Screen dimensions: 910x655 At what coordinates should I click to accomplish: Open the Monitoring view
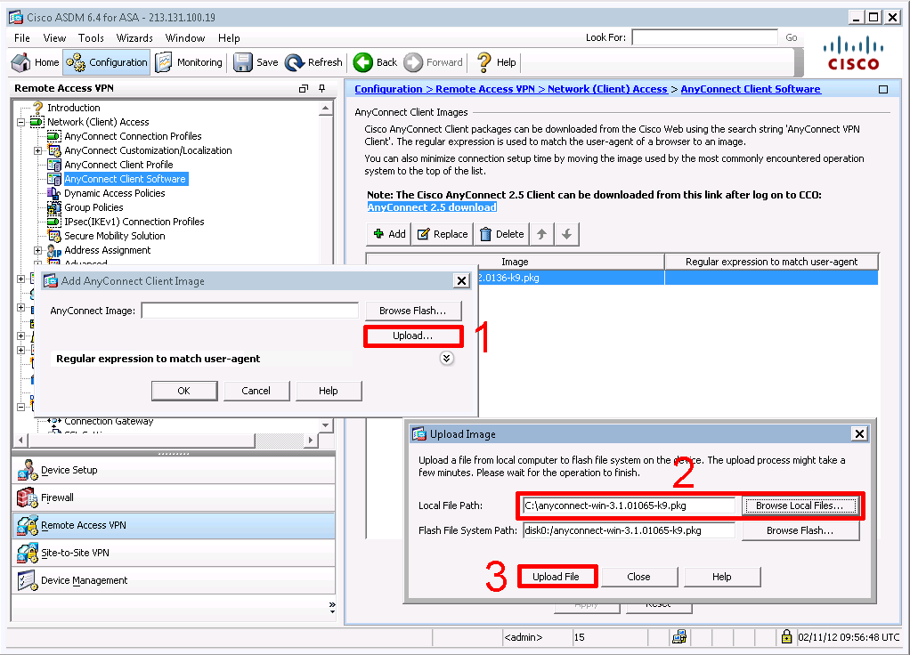(189, 62)
